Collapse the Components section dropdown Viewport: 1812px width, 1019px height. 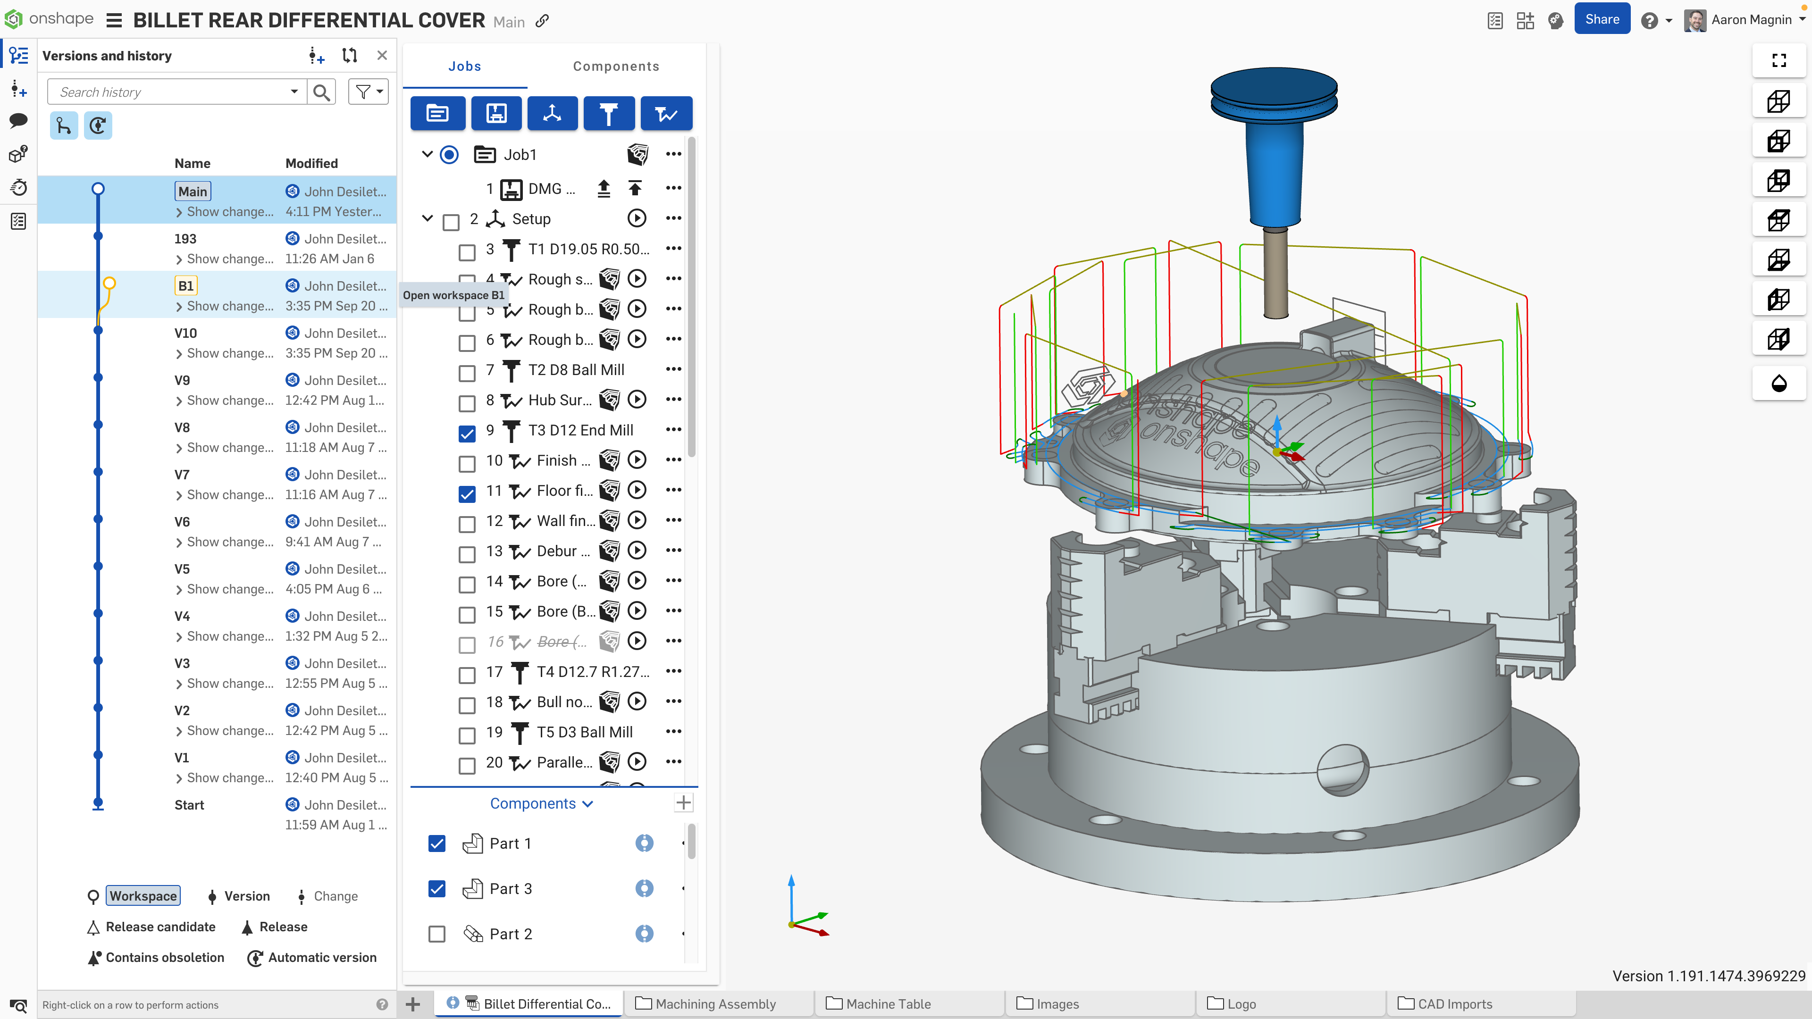coord(588,804)
